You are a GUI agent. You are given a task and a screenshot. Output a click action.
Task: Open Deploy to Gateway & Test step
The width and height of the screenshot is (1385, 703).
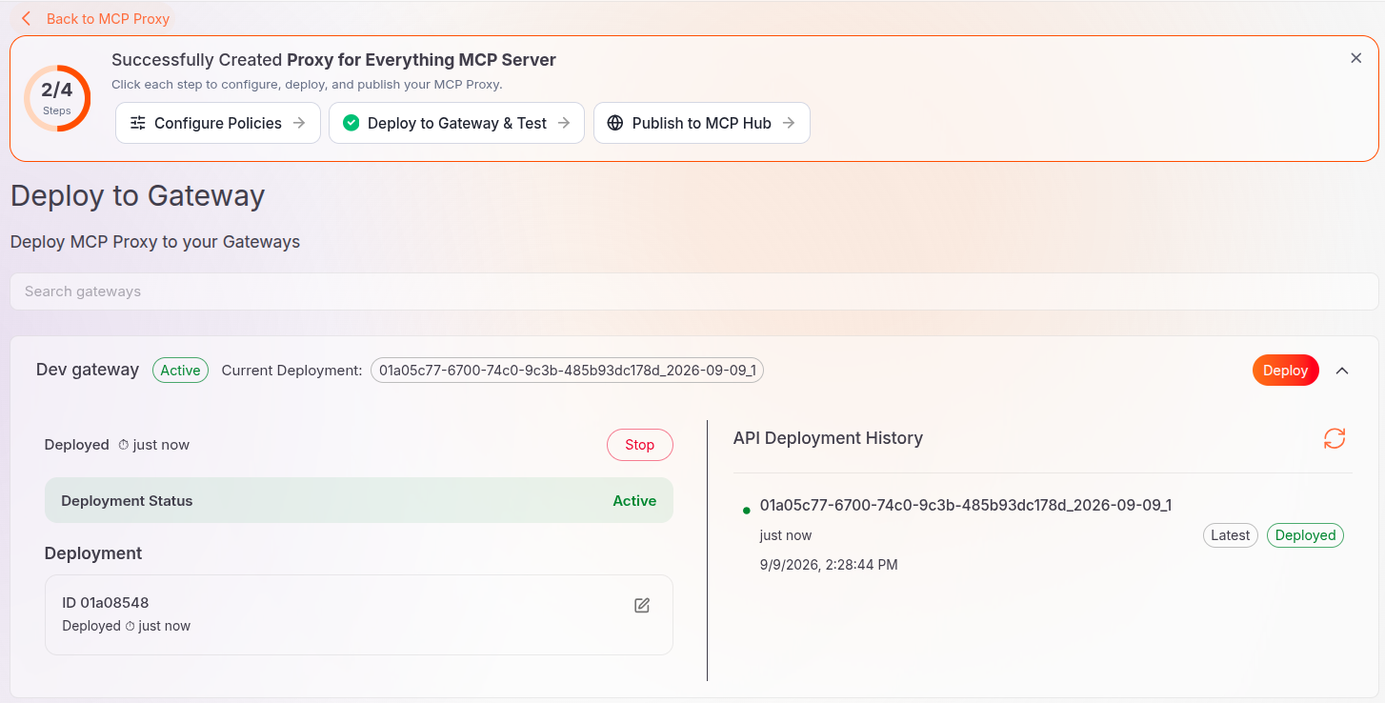[x=456, y=123]
